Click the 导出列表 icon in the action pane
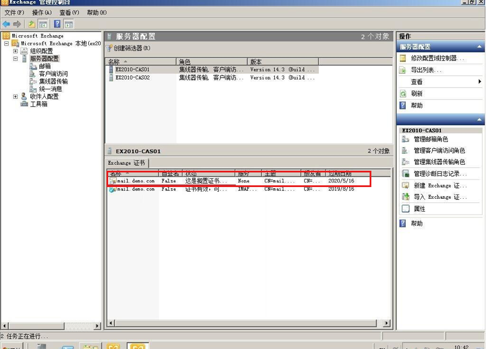 [403, 70]
